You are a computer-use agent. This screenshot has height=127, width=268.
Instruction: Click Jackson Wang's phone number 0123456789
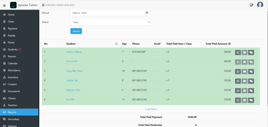coord(139,52)
